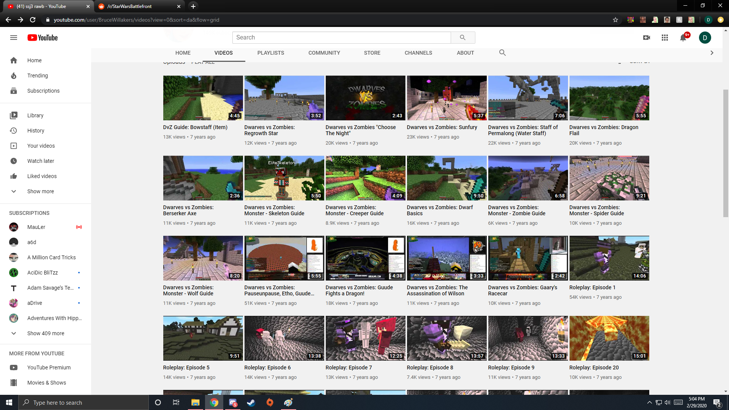Switch to the r/StarWarsBattlefront browser tab

(x=139, y=6)
